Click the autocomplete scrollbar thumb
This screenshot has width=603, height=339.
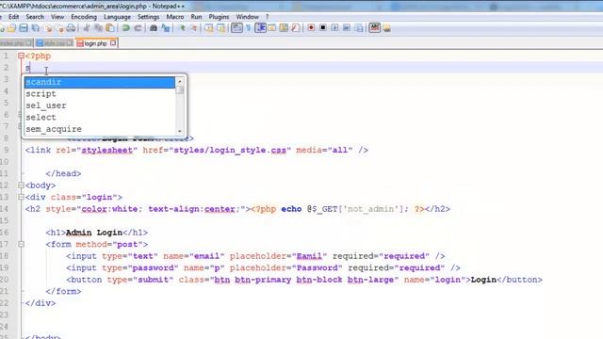(180, 90)
